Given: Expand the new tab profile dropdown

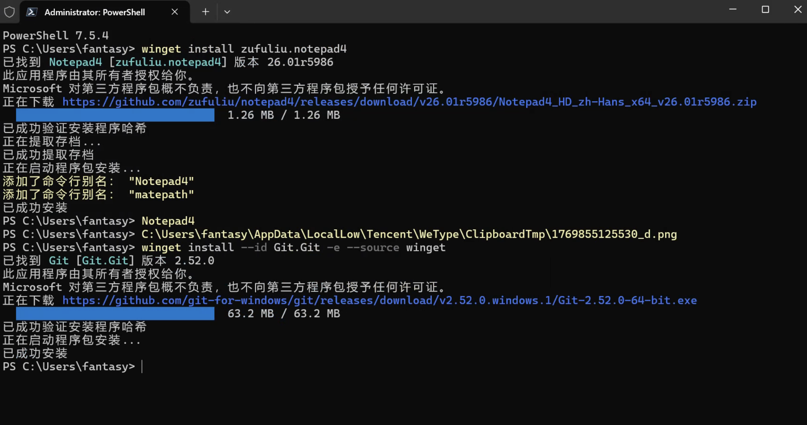Looking at the screenshot, I should [227, 12].
